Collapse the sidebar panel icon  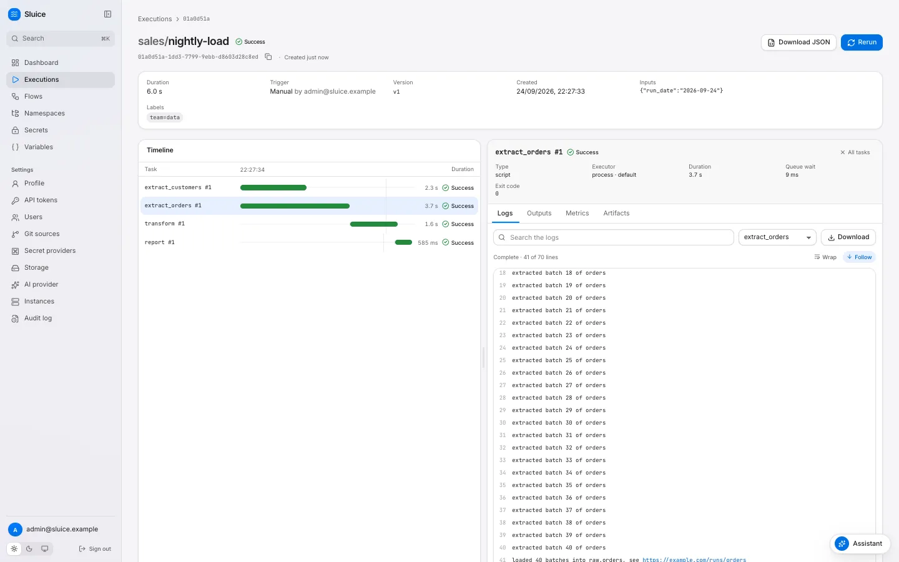107,14
